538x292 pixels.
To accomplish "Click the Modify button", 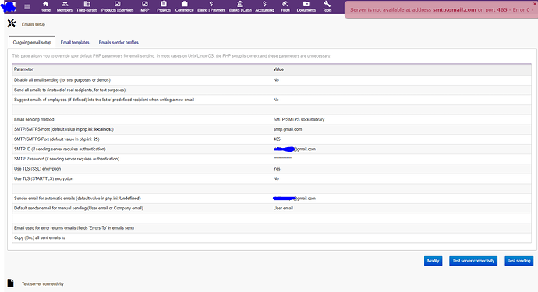I will tap(433, 261).
